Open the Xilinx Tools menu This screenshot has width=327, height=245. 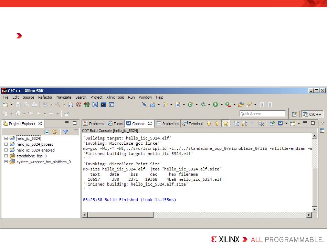pos(115,97)
